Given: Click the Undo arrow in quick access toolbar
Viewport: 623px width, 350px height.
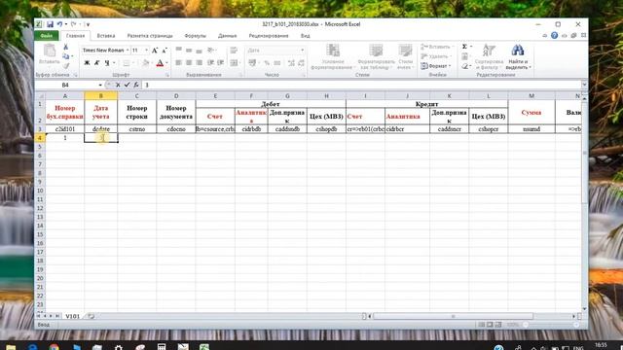Looking at the screenshot, I should tap(59, 24).
